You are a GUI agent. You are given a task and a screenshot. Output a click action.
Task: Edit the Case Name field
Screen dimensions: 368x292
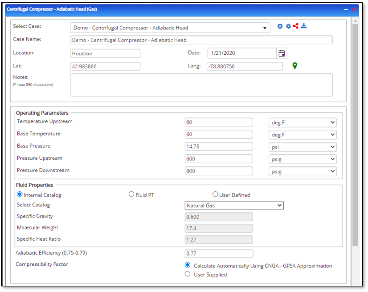200,40
